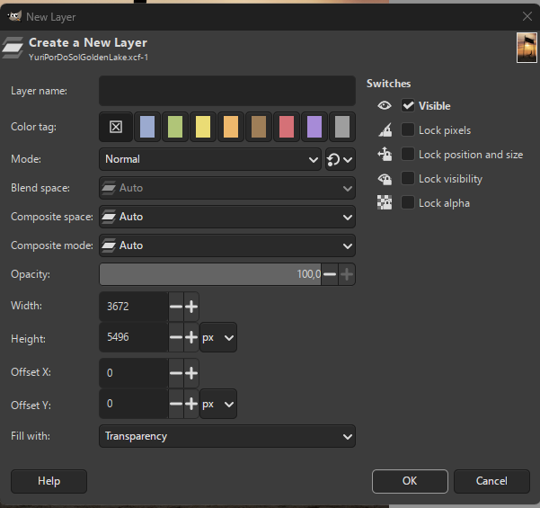Turn on Lock position and size

click(x=409, y=155)
